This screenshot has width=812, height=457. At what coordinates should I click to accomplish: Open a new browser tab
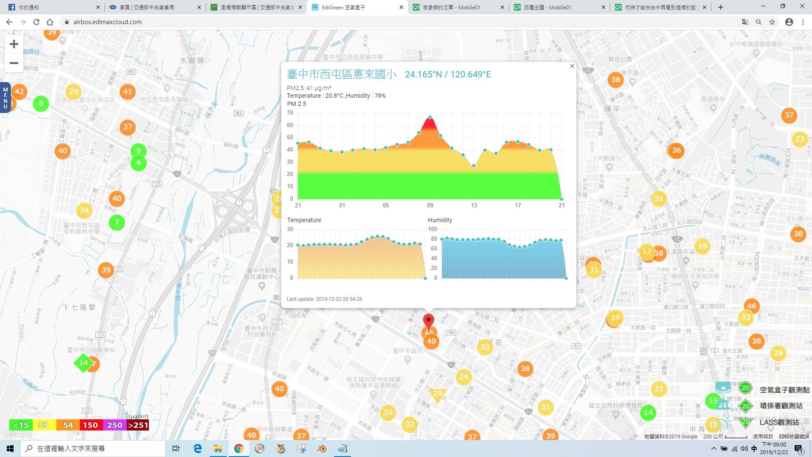721,7
